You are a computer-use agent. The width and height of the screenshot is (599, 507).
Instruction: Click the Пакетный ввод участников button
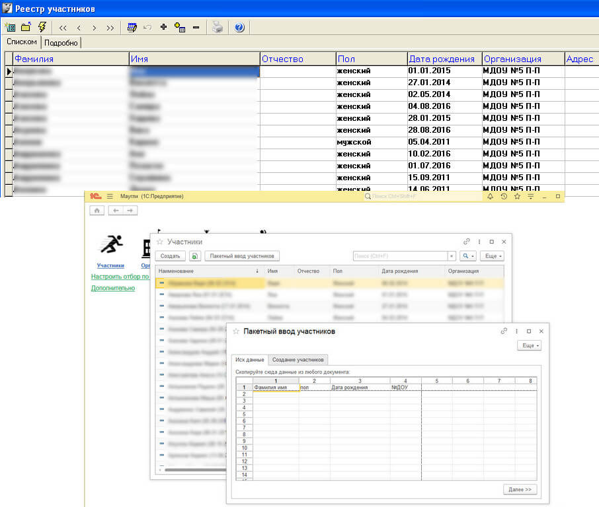pyautogui.click(x=242, y=256)
